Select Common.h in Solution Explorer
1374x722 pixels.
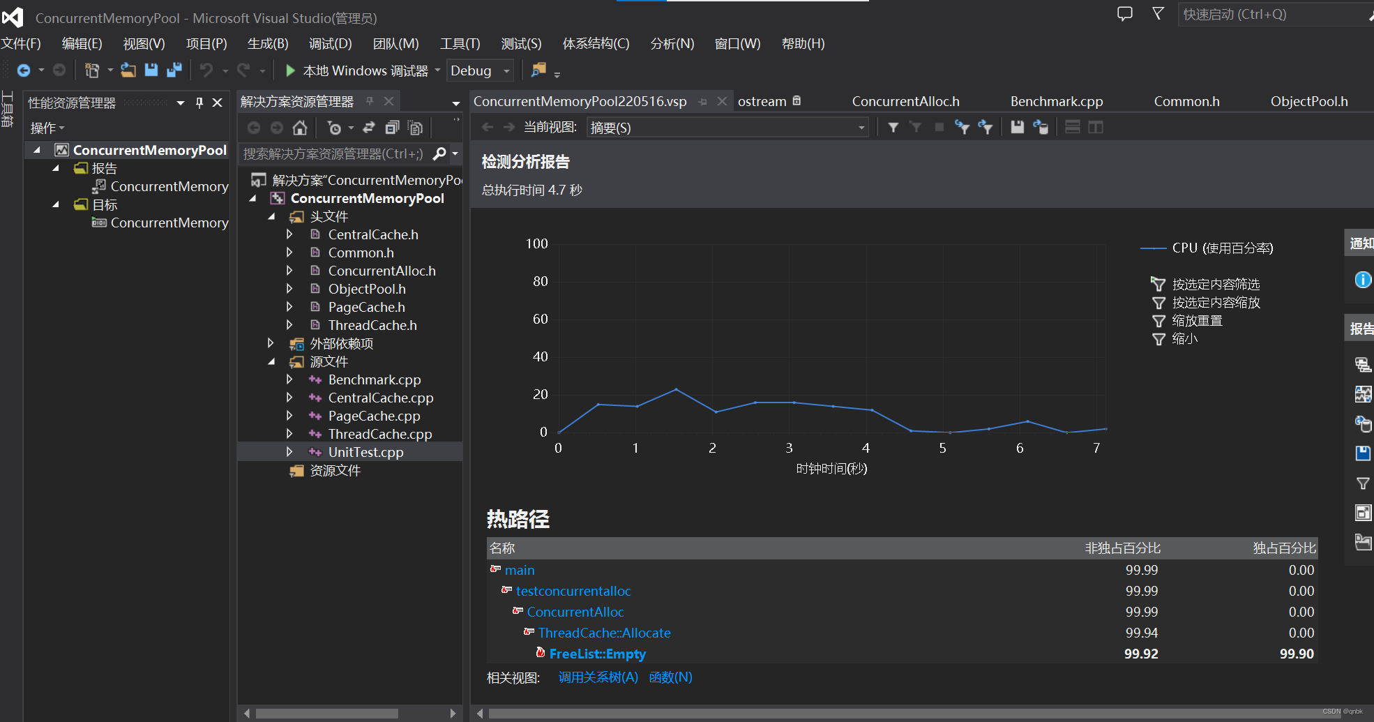tap(361, 253)
